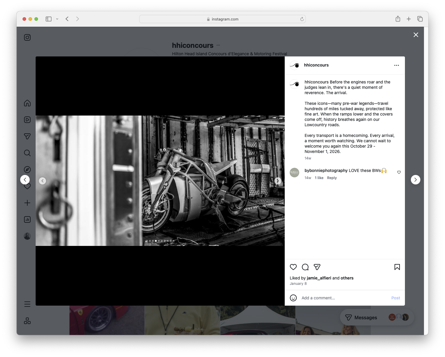This screenshot has height=357, width=445.
Task: Select the Reels icon in the sidebar
Action: tap(27, 120)
